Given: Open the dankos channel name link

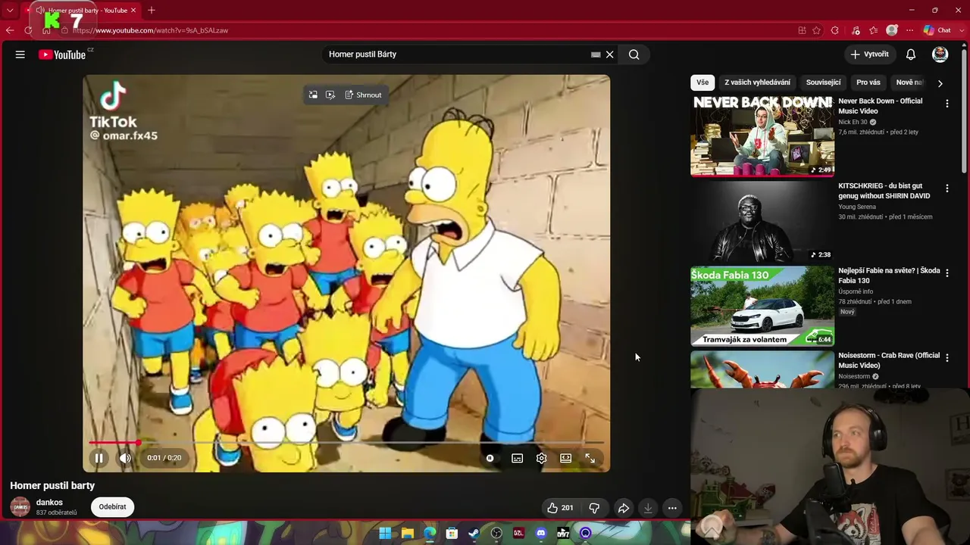Looking at the screenshot, I should 49,503.
